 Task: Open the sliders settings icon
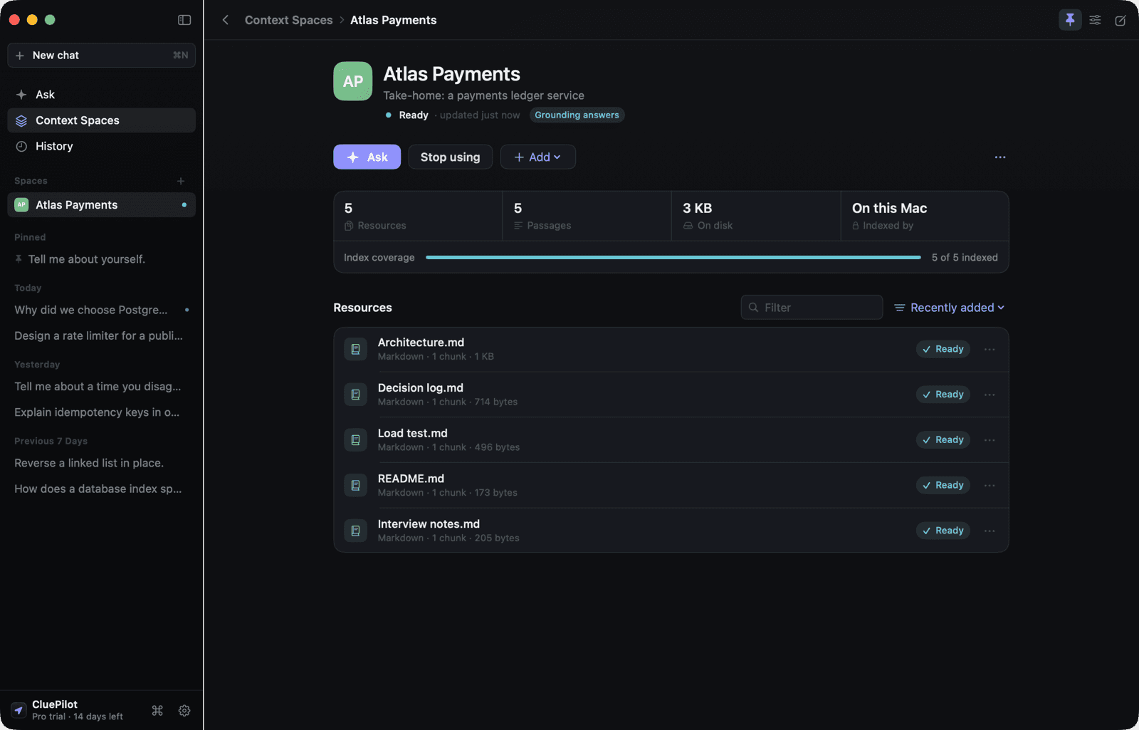click(x=1095, y=20)
